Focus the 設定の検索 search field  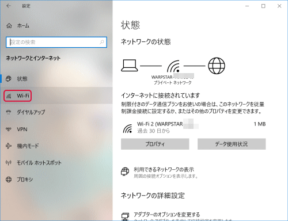pos(56,42)
